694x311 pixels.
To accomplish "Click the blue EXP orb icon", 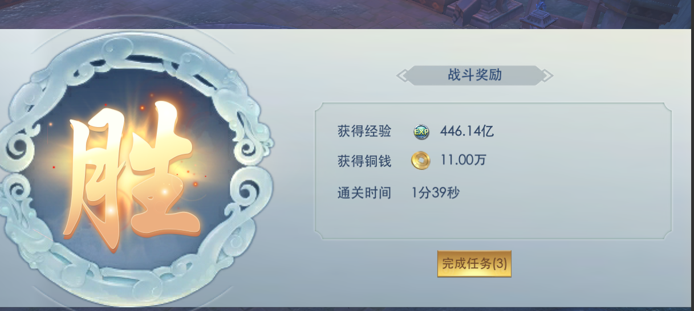I will click(421, 132).
